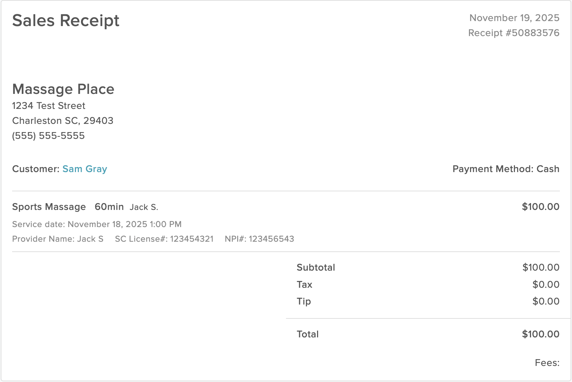Click the Sports Massage $100.00 price
The width and height of the screenshot is (572, 382).
pyautogui.click(x=541, y=207)
